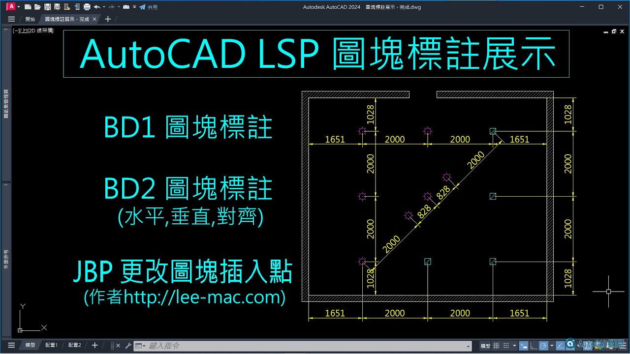
Task: Click the Open file folder icon
Action: (38, 7)
